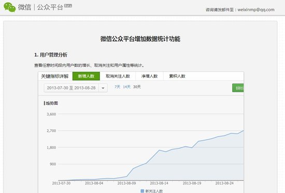Select the 7天 quick range link
This screenshot has height=193, width=285.
pos(117,87)
